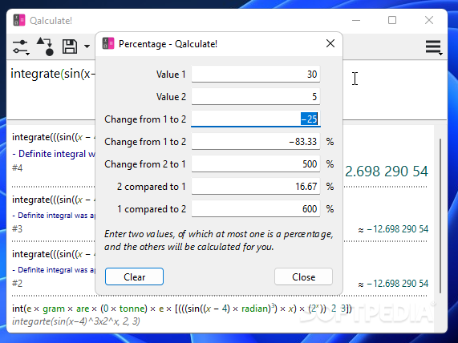458x343 pixels.
Task: Click history entry label #3
Action: click(17, 229)
